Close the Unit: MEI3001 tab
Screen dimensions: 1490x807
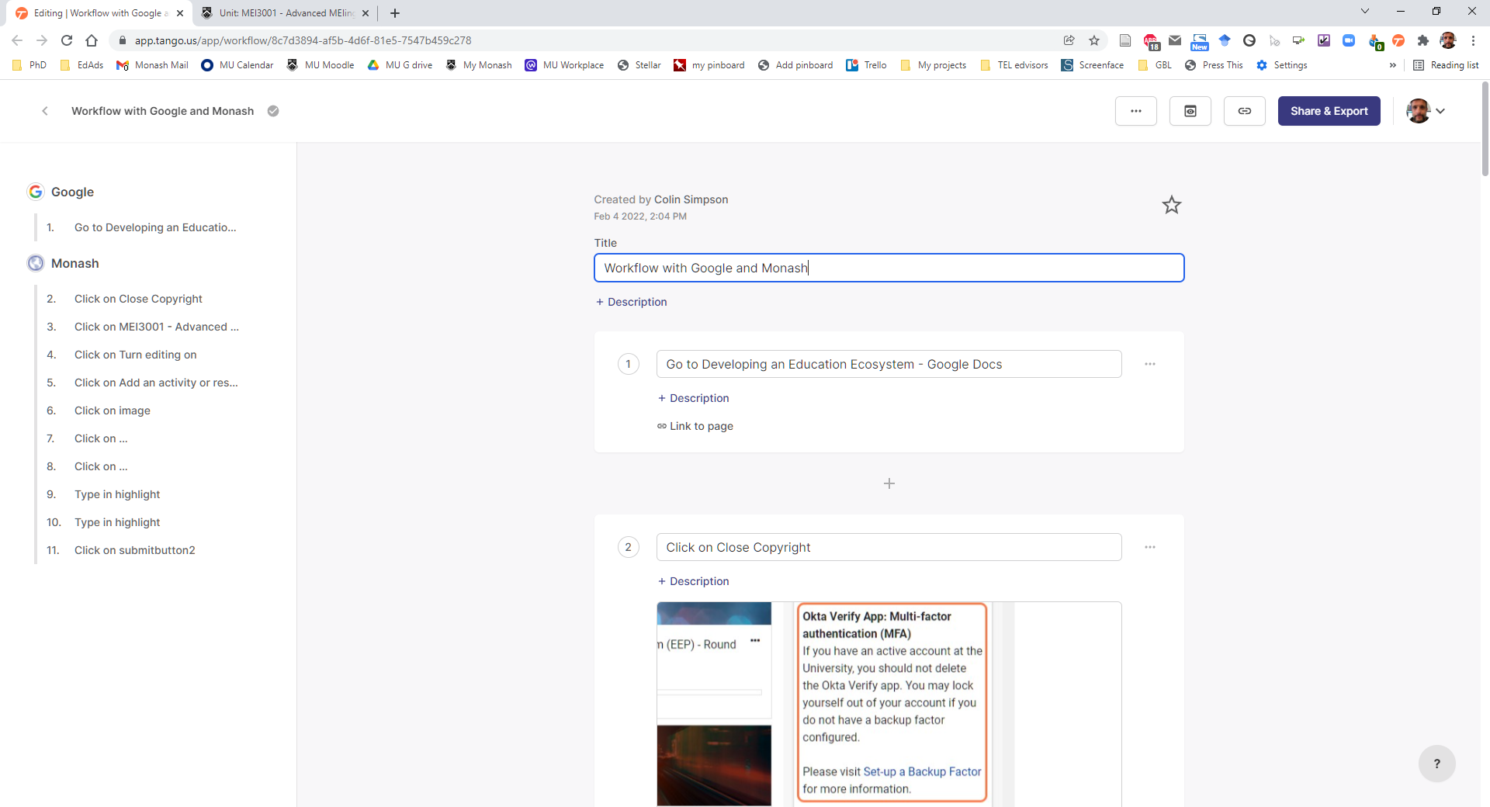[366, 13]
